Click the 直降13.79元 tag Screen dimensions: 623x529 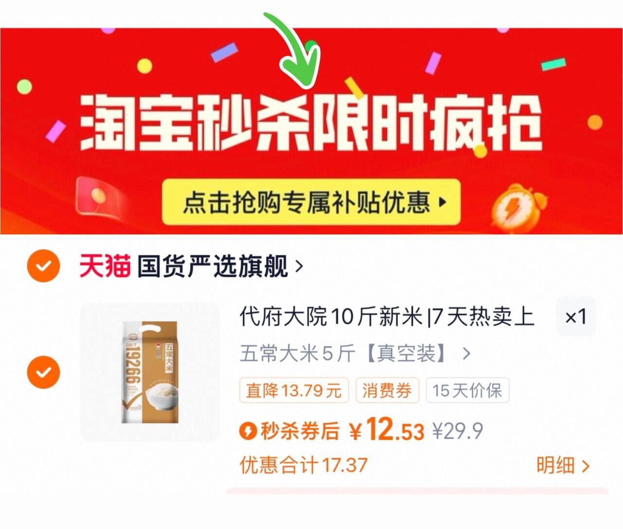[294, 390]
